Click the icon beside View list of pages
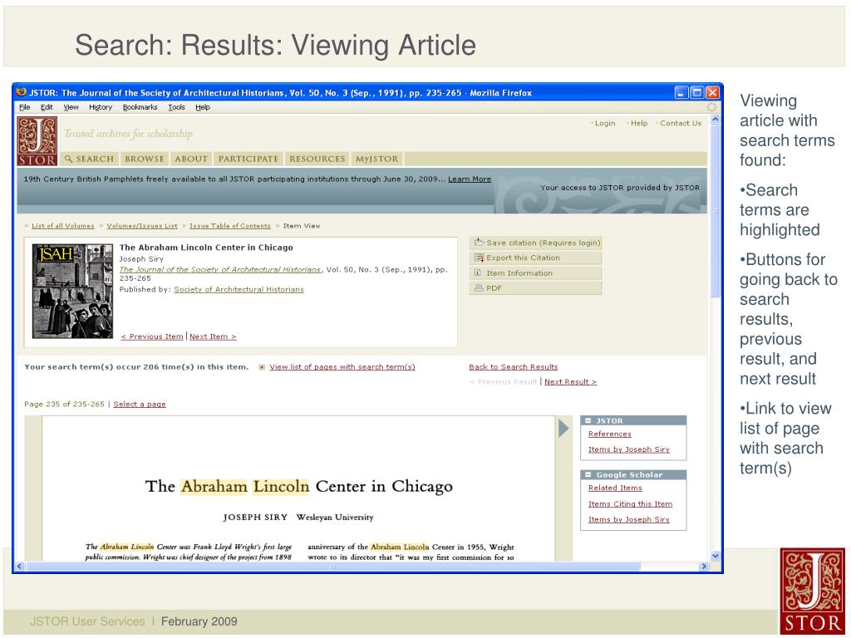The height and width of the screenshot is (638, 851). [x=262, y=367]
